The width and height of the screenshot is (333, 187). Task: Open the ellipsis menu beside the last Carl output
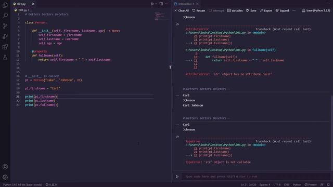[177, 125]
